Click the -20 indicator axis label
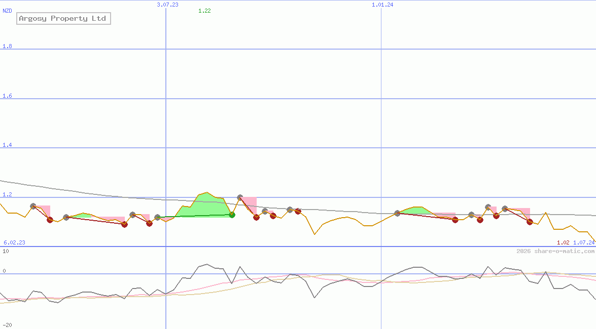Viewport: 596px width, 329px height. coord(7,324)
